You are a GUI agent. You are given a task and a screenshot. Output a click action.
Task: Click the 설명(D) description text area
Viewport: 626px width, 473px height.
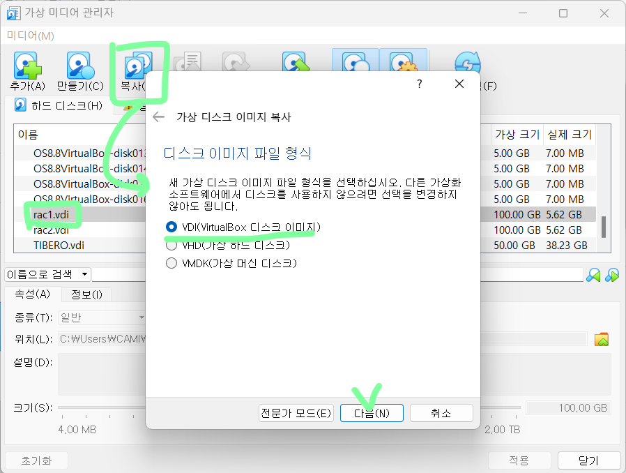pos(335,374)
